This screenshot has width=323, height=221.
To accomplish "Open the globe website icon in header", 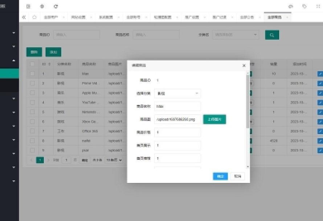I will [42, 6].
